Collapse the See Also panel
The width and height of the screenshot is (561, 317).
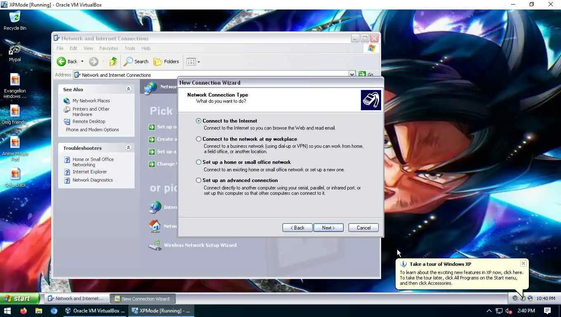point(128,89)
